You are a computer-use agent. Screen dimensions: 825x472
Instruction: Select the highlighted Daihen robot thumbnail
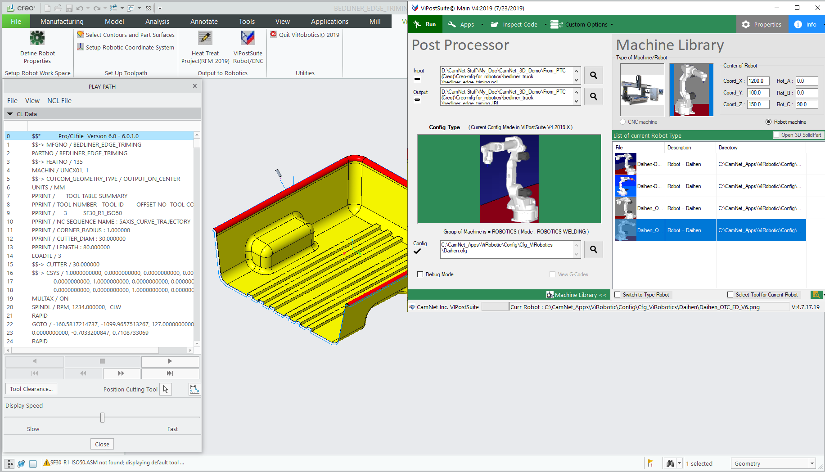pyautogui.click(x=625, y=230)
